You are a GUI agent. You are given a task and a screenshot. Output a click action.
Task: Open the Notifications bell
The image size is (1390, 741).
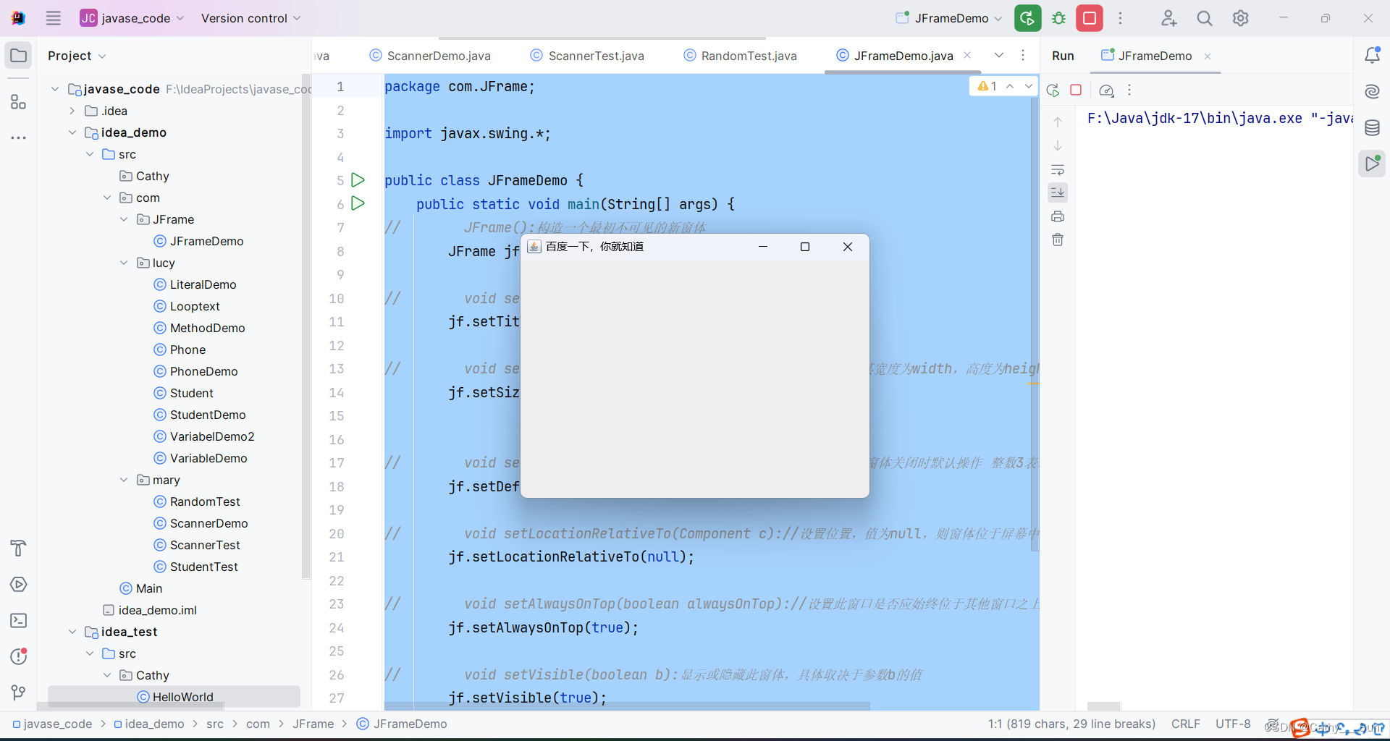click(x=1373, y=56)
